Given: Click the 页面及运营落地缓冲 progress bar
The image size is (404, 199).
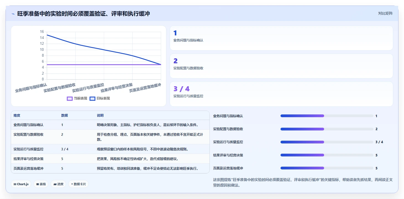Looking at the screenshot, I should (x=327, y=168).
